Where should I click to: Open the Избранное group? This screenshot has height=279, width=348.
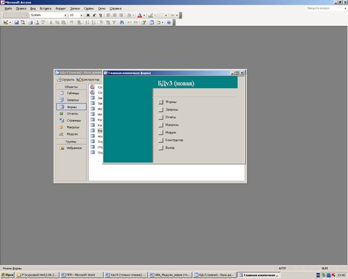pos(74,148)
